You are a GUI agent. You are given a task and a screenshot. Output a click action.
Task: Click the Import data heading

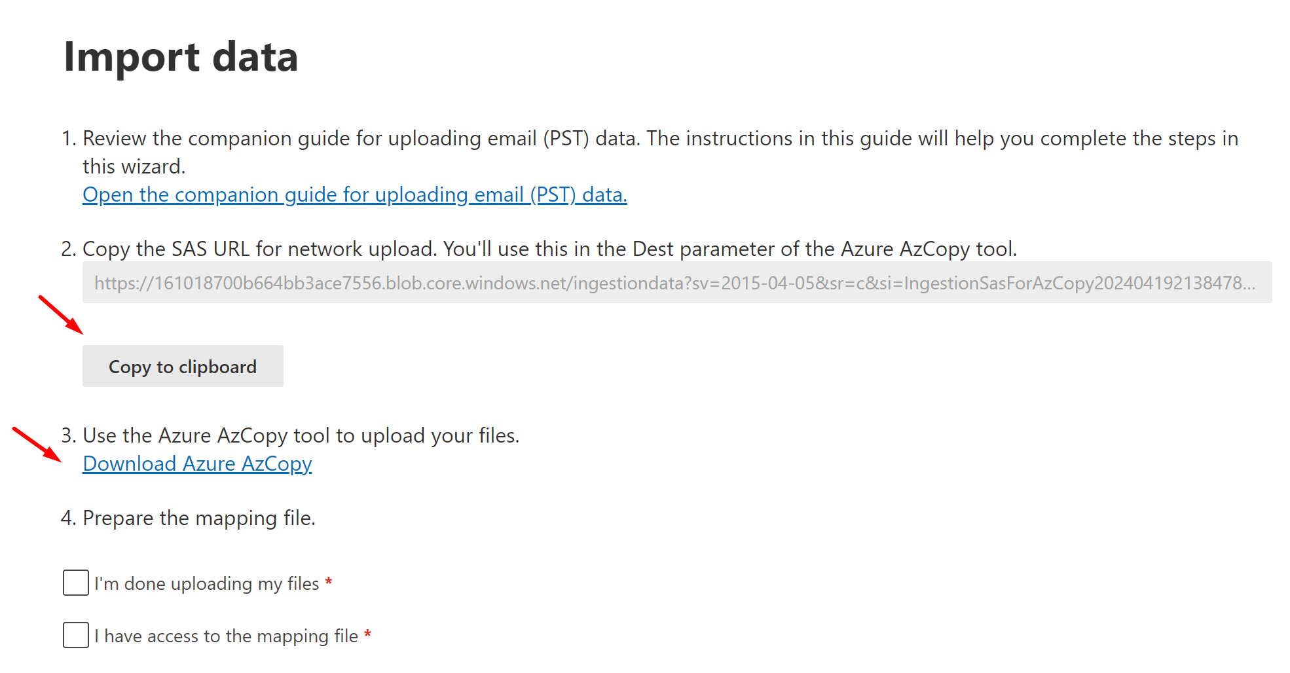(181, 57)
